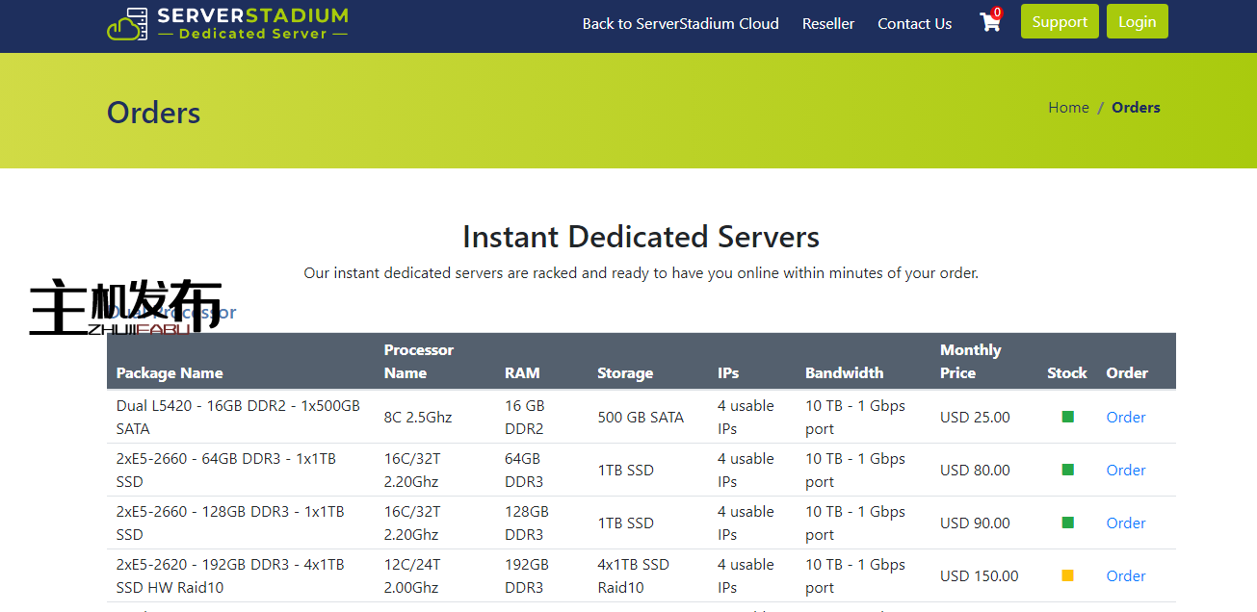The image size is (1257, 612).
Task: Order the 2xE5-2660 64GB server
Action: click(x=1125, y=470)
